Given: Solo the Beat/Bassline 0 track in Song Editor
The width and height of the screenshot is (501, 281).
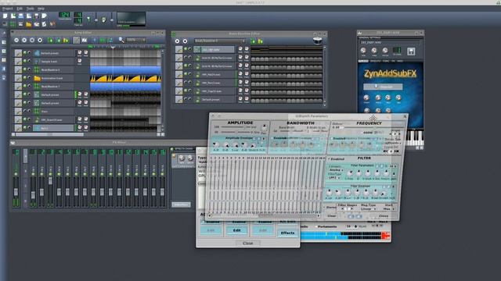Looking at the screenshot, I should tap(29, 69).
